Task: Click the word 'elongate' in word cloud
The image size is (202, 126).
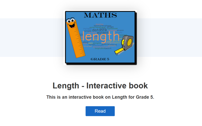Action: (97, 43)
